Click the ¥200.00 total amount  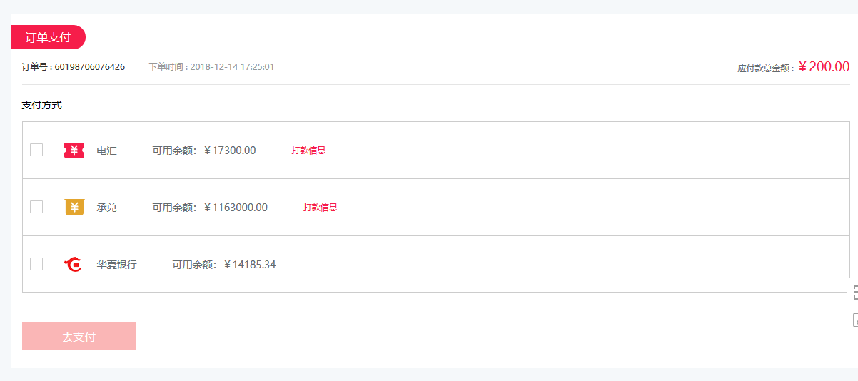coord(824,66)
